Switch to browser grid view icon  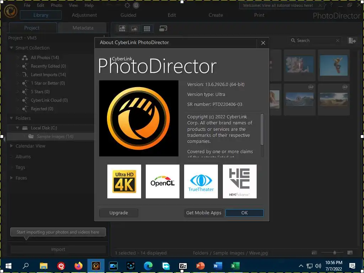147,28
